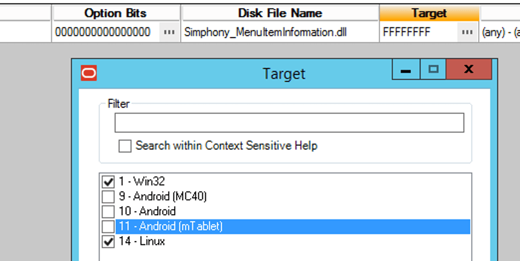Maximize the Target dialog window

click(433, 70)
